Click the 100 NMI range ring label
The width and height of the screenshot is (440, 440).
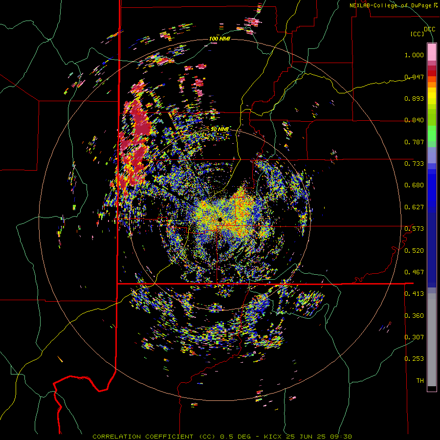click(220, 39)
